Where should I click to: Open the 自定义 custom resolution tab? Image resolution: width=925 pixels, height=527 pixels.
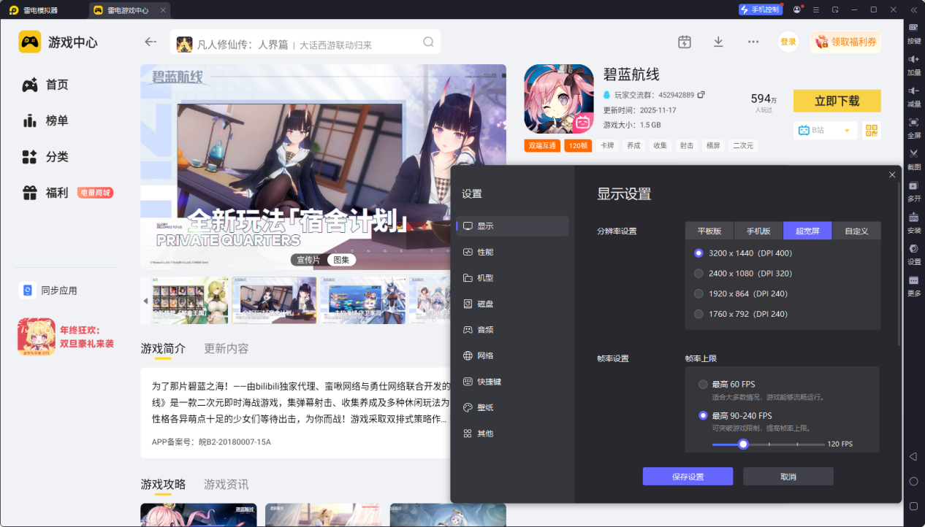coord(856,230)
